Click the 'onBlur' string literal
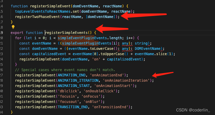The width and height of the screenshot is (215, 115). [x=92, y=102]
